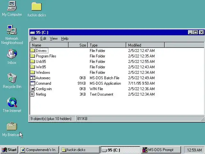Viewport: 205px width, 154px height.
Task: Click the drive icon in the 95 (C:) title bar
Action: tap(32, 32)
